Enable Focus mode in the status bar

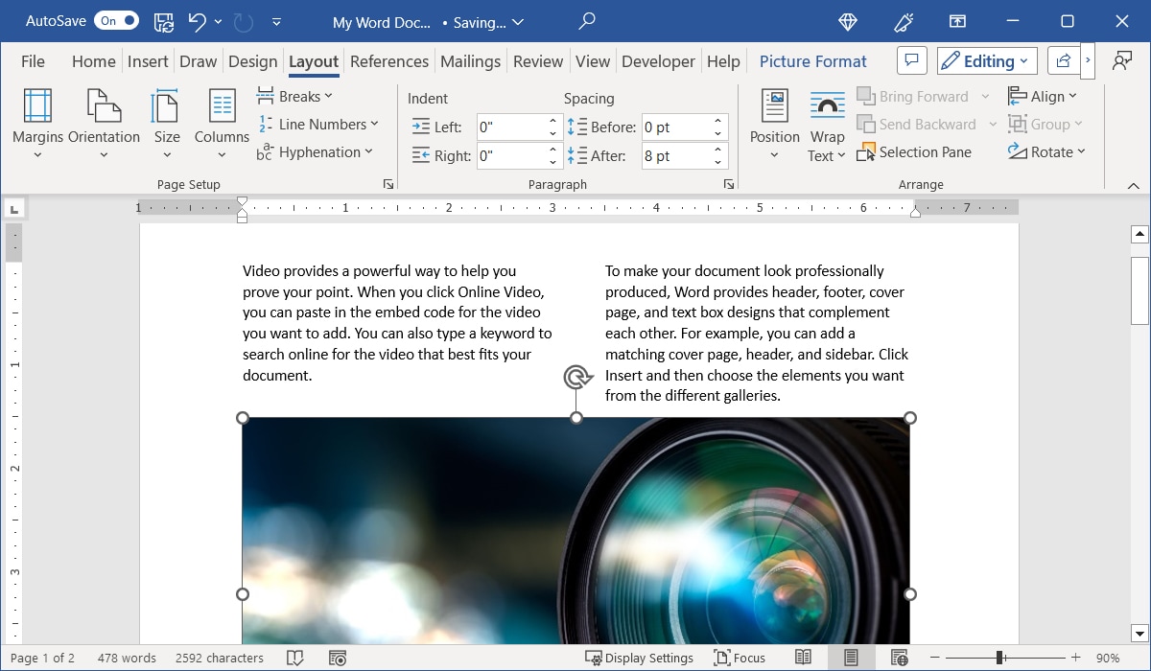[x=740, y=658]
